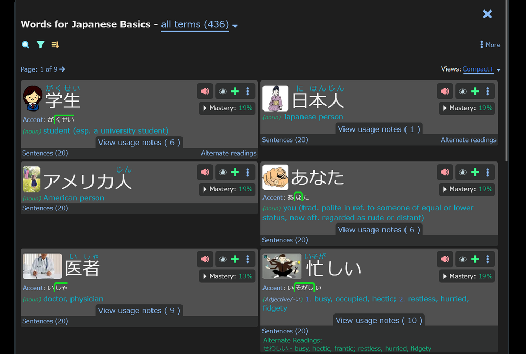Expand Mastery 19% on the 日本人 card
The width and height of the screenshot is (526, 354).
(x=467, y=108)
